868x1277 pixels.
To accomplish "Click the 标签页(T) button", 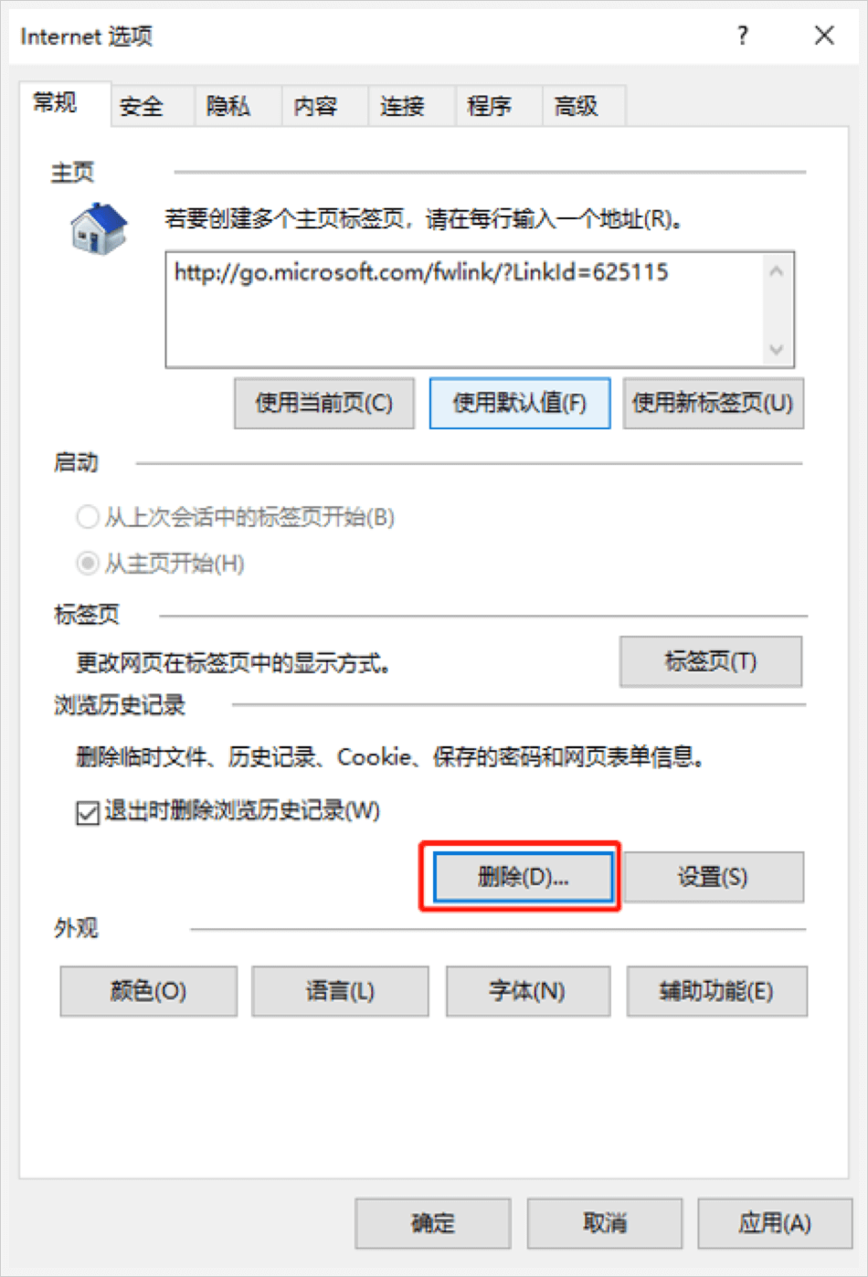I will click(x=711, y=661).
